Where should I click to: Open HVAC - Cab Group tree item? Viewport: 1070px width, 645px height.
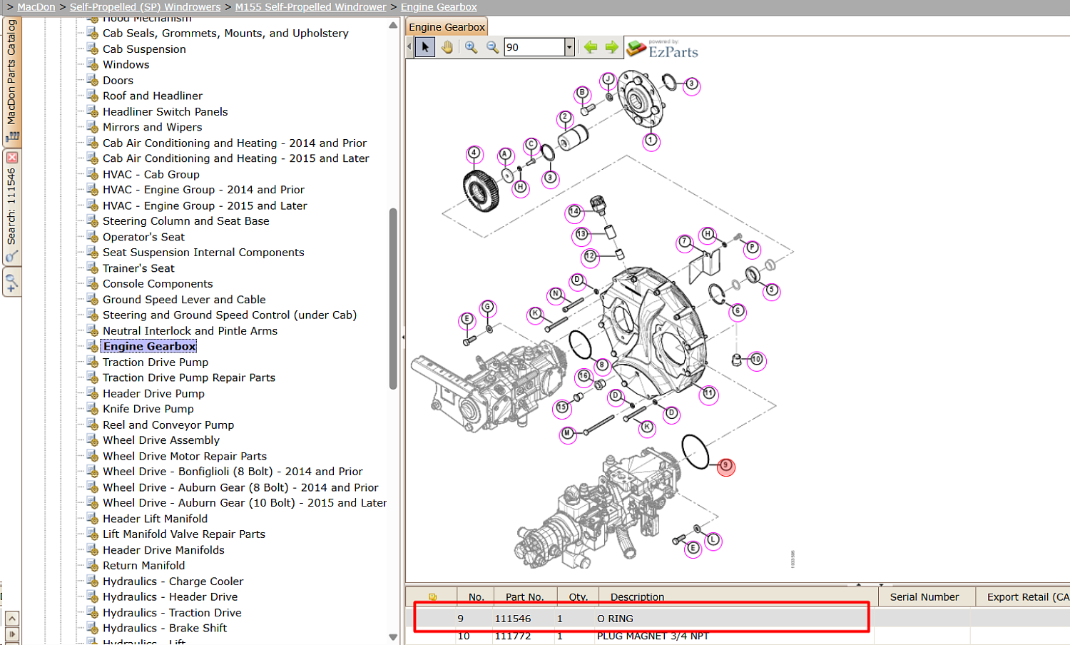tap(151, 175)
